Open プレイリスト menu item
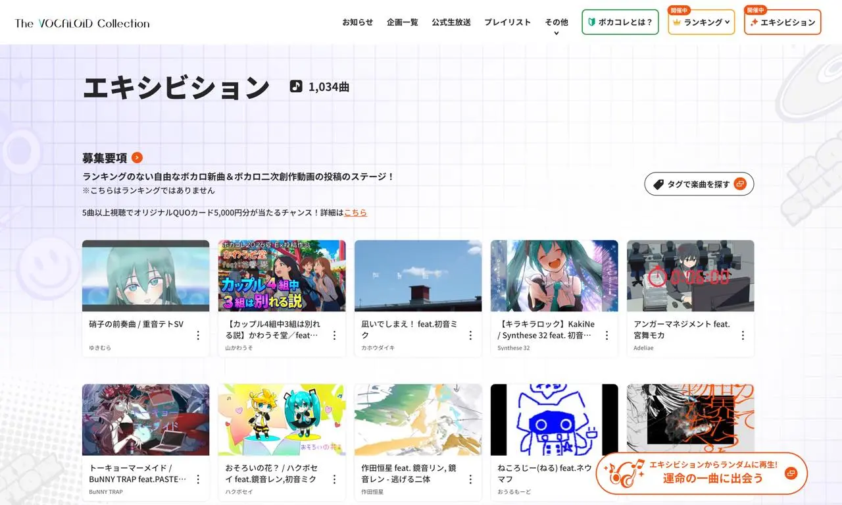Viewport: 842px width, 505px height. pos(508,22)
